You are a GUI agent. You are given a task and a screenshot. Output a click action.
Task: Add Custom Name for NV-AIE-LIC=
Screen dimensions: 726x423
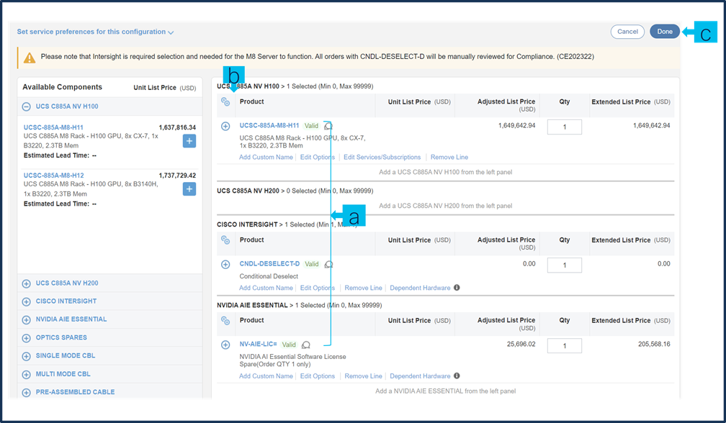point(266,376)
